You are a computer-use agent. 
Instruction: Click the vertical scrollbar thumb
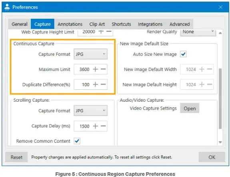[x=220, y=98]
